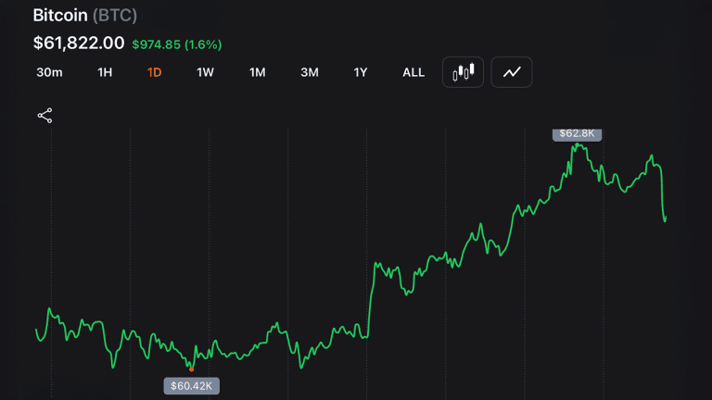This screenshot has height=400, width=712.
Task: Switch to line chart view
Action: point(512,72)
